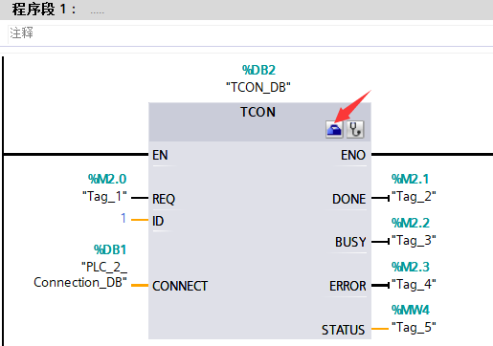Click the ID input pin
Viewport: 493px width, 346px height.
(158, 221)
